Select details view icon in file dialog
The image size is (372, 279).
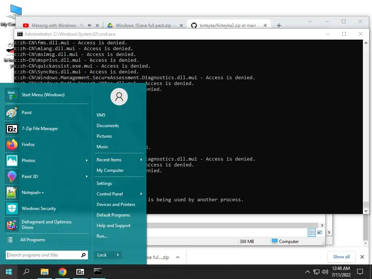312,232
